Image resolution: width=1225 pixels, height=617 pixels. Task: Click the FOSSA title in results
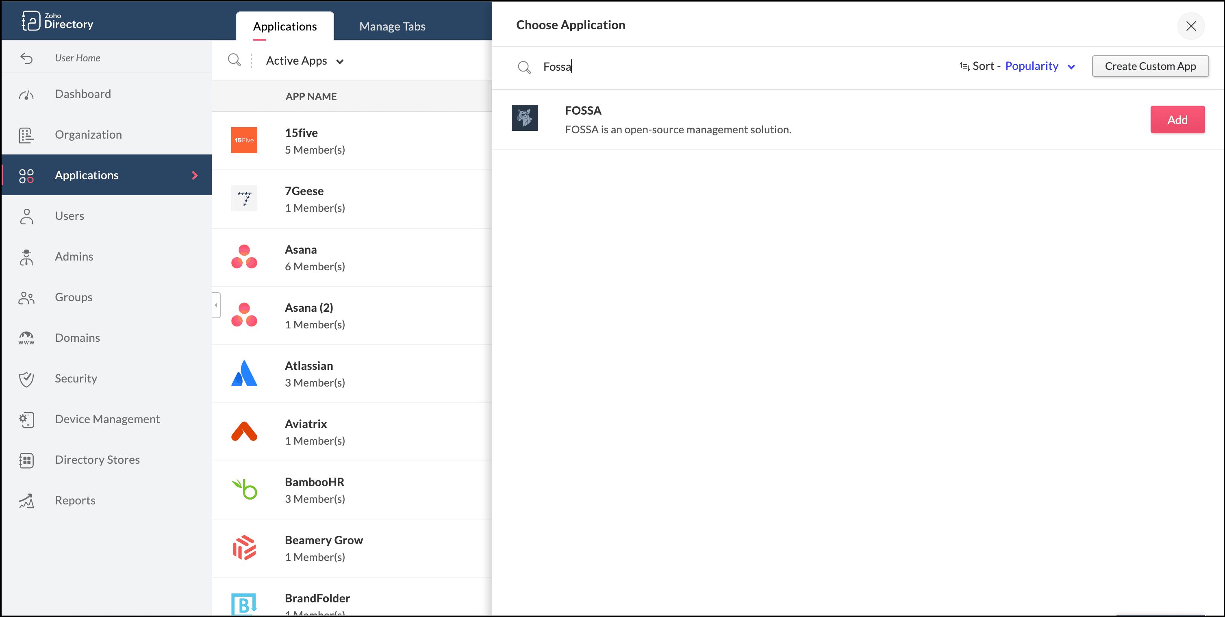583,111
